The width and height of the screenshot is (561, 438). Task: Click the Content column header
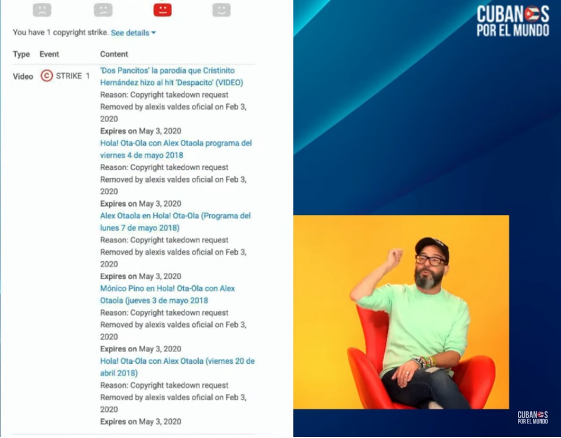[114, 54]
